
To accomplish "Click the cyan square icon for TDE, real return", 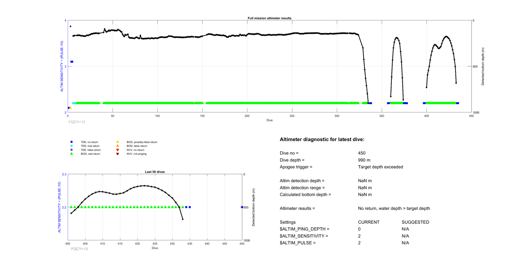I will point(72,146).
